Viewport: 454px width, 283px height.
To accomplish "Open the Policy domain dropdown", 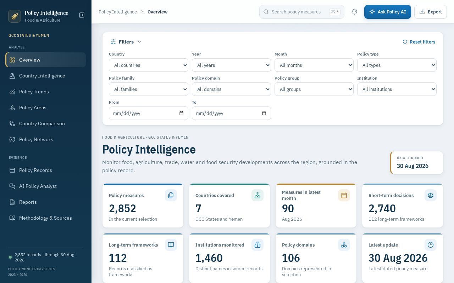I will 231,89.
